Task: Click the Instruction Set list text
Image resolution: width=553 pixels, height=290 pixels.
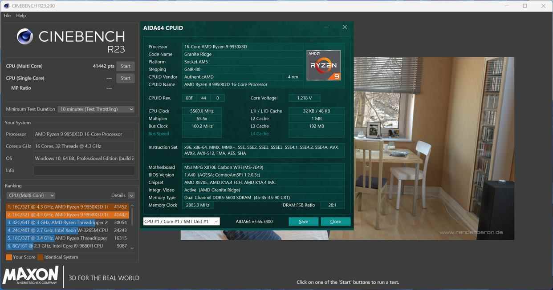Action: 261,150
